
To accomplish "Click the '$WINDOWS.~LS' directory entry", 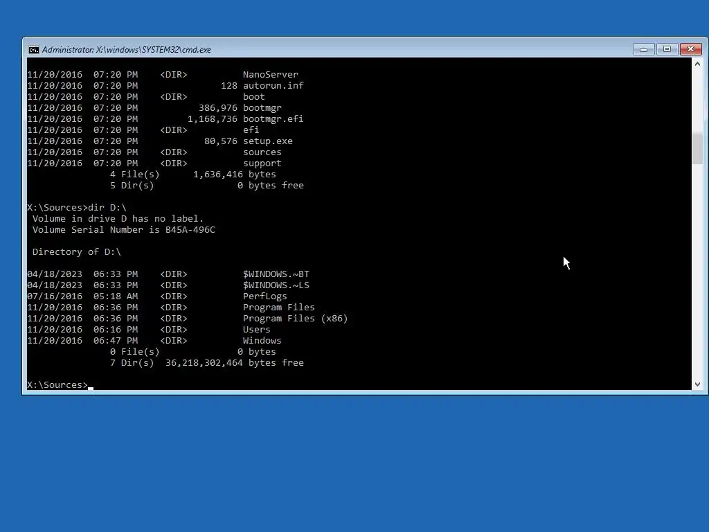I will tap(276, 285).
